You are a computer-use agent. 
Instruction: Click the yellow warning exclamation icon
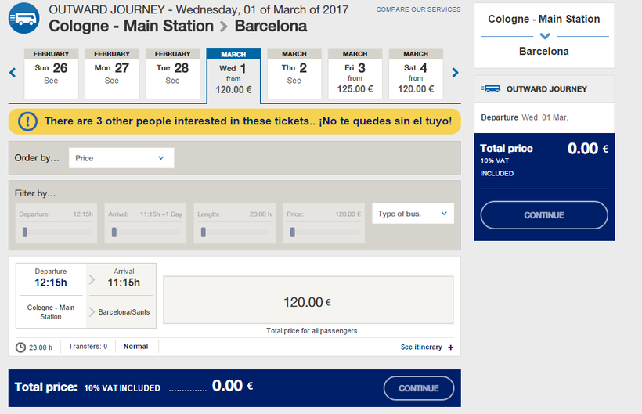point(28,121)
